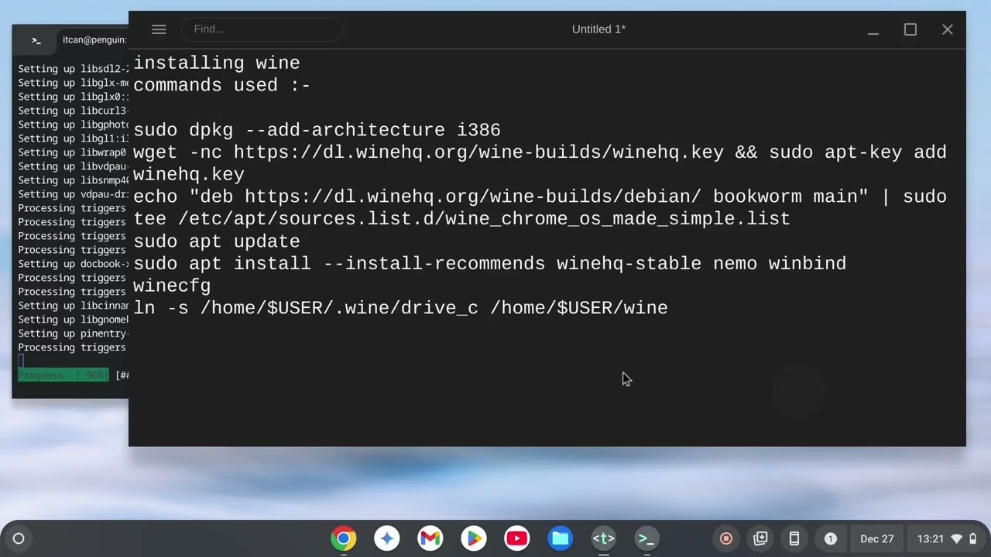Click the 'sudo dpkg --add-architecture i386' line

click(317, 130)
